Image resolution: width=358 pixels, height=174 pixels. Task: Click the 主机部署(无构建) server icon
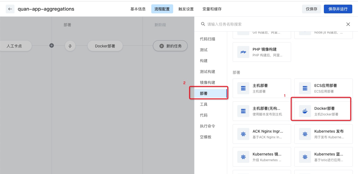click(x=243, y=111)
